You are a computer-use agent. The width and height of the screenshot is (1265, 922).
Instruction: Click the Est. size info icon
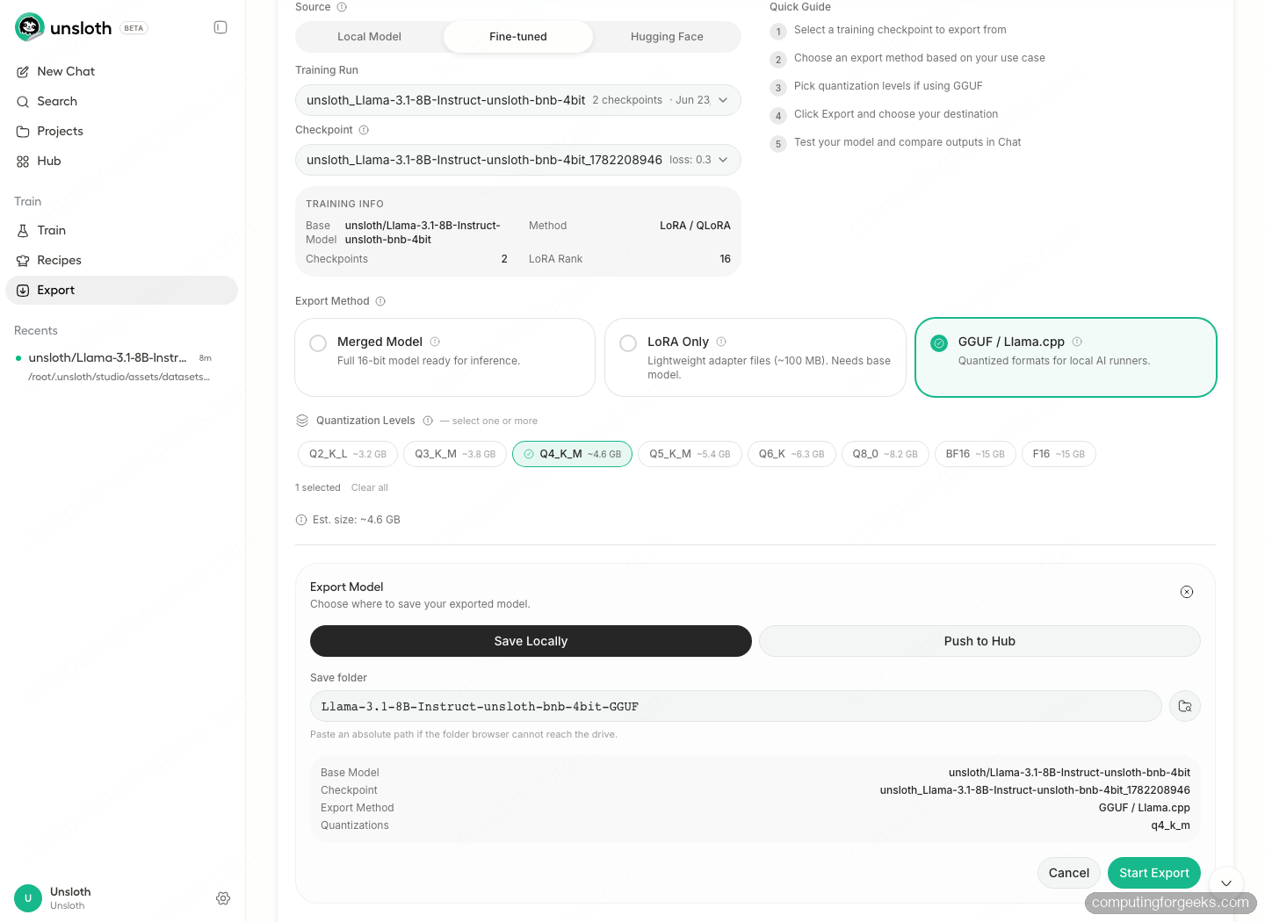click(301, 520)
